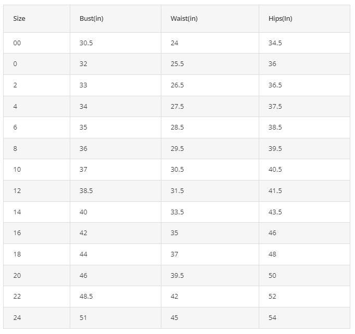Screen dimensions: 355x334
Task: Click hips value 39.5 cell
Action: [305, 149]
